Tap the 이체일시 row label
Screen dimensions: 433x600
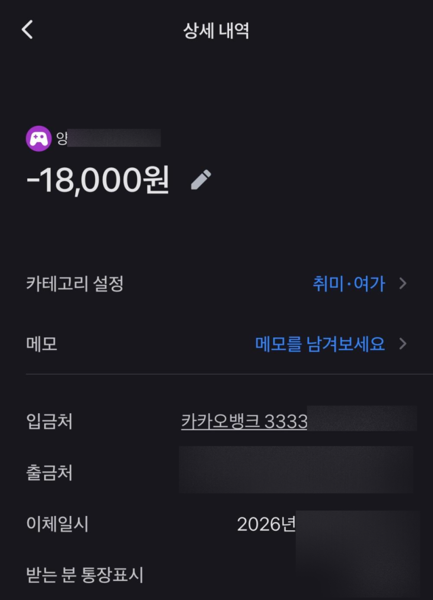click(x=57, y=524)
